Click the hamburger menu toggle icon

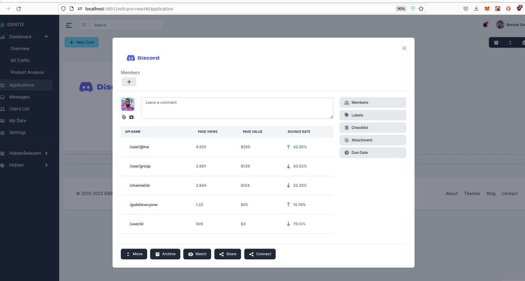click(x=69, y=25)
